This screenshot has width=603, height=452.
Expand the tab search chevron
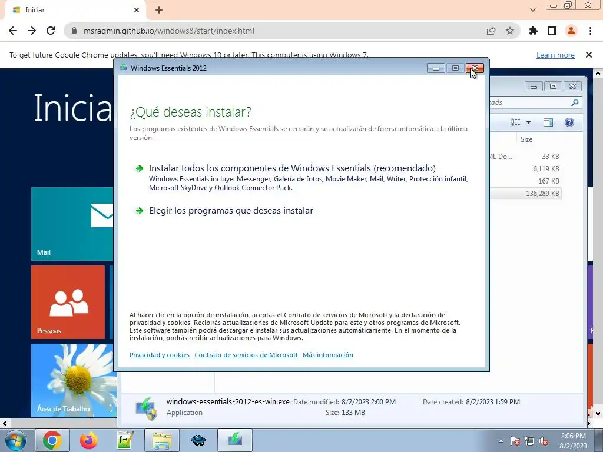[x=532, y=10]
